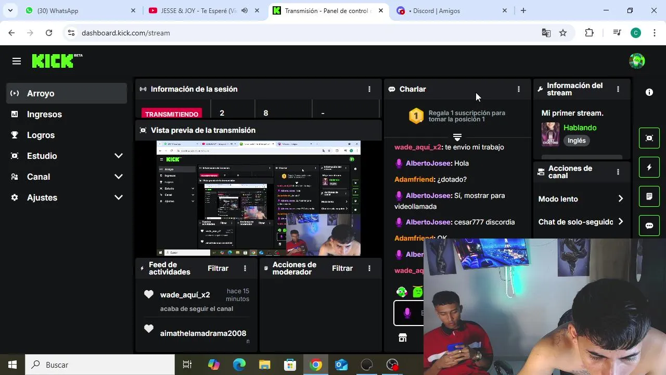Click the Hablando category link

[580, 128]
